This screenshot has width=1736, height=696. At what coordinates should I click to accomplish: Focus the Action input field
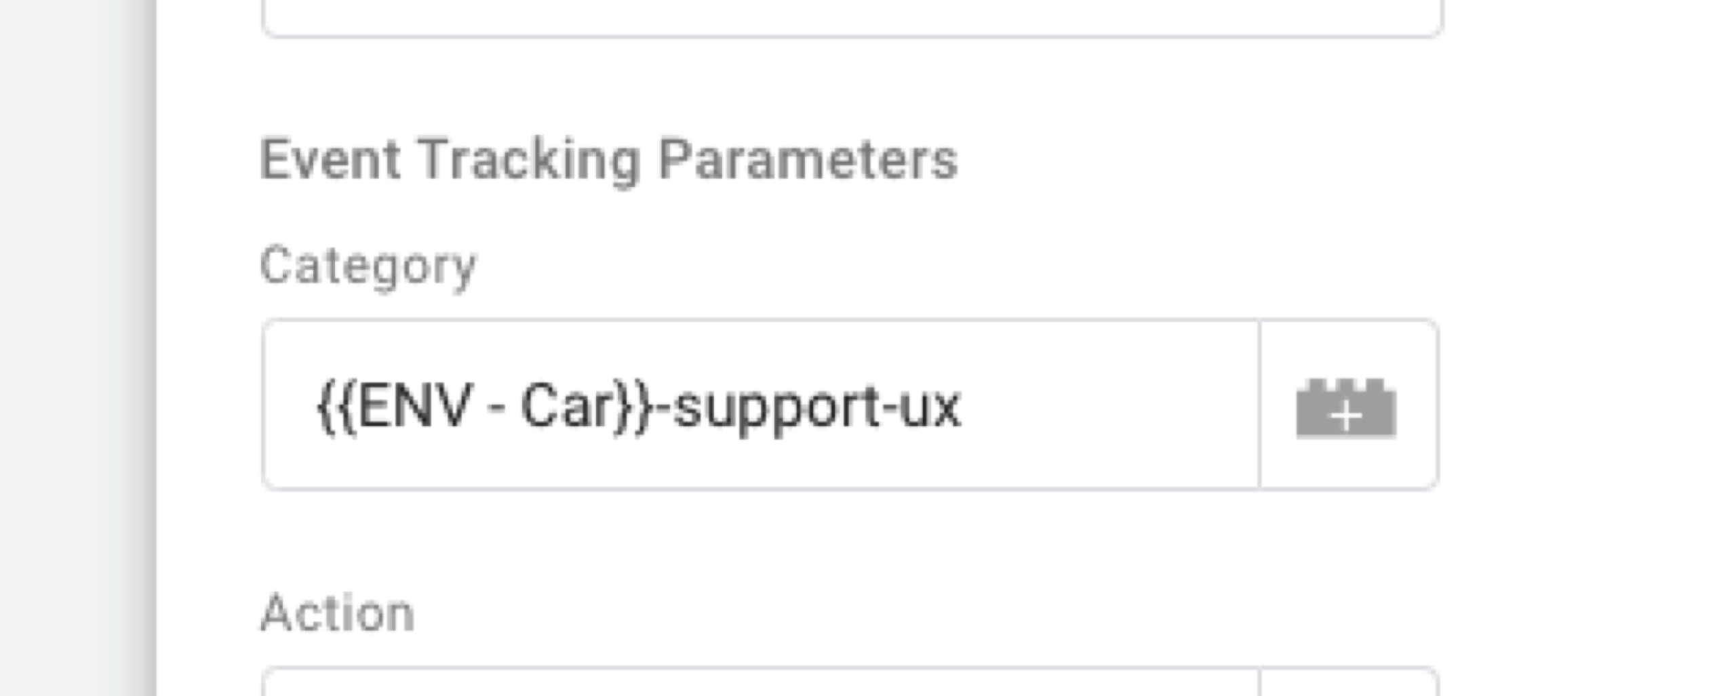point(761,682)
